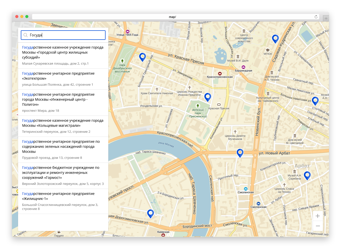The width and height of the screenshot is (341, 249).
Task: Select the «Экотехпром» search result
Action: click(63, 79)
